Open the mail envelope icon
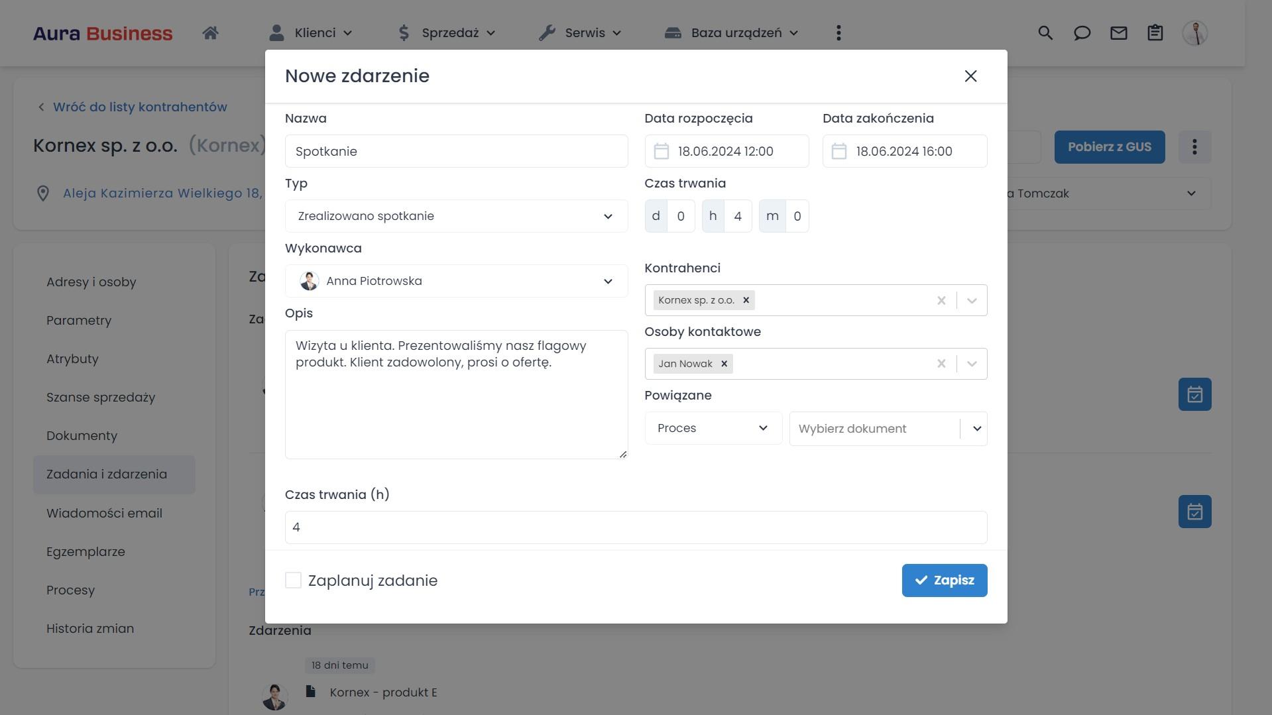Viewport: 1272px width, 715px height. pos(1118,32)
